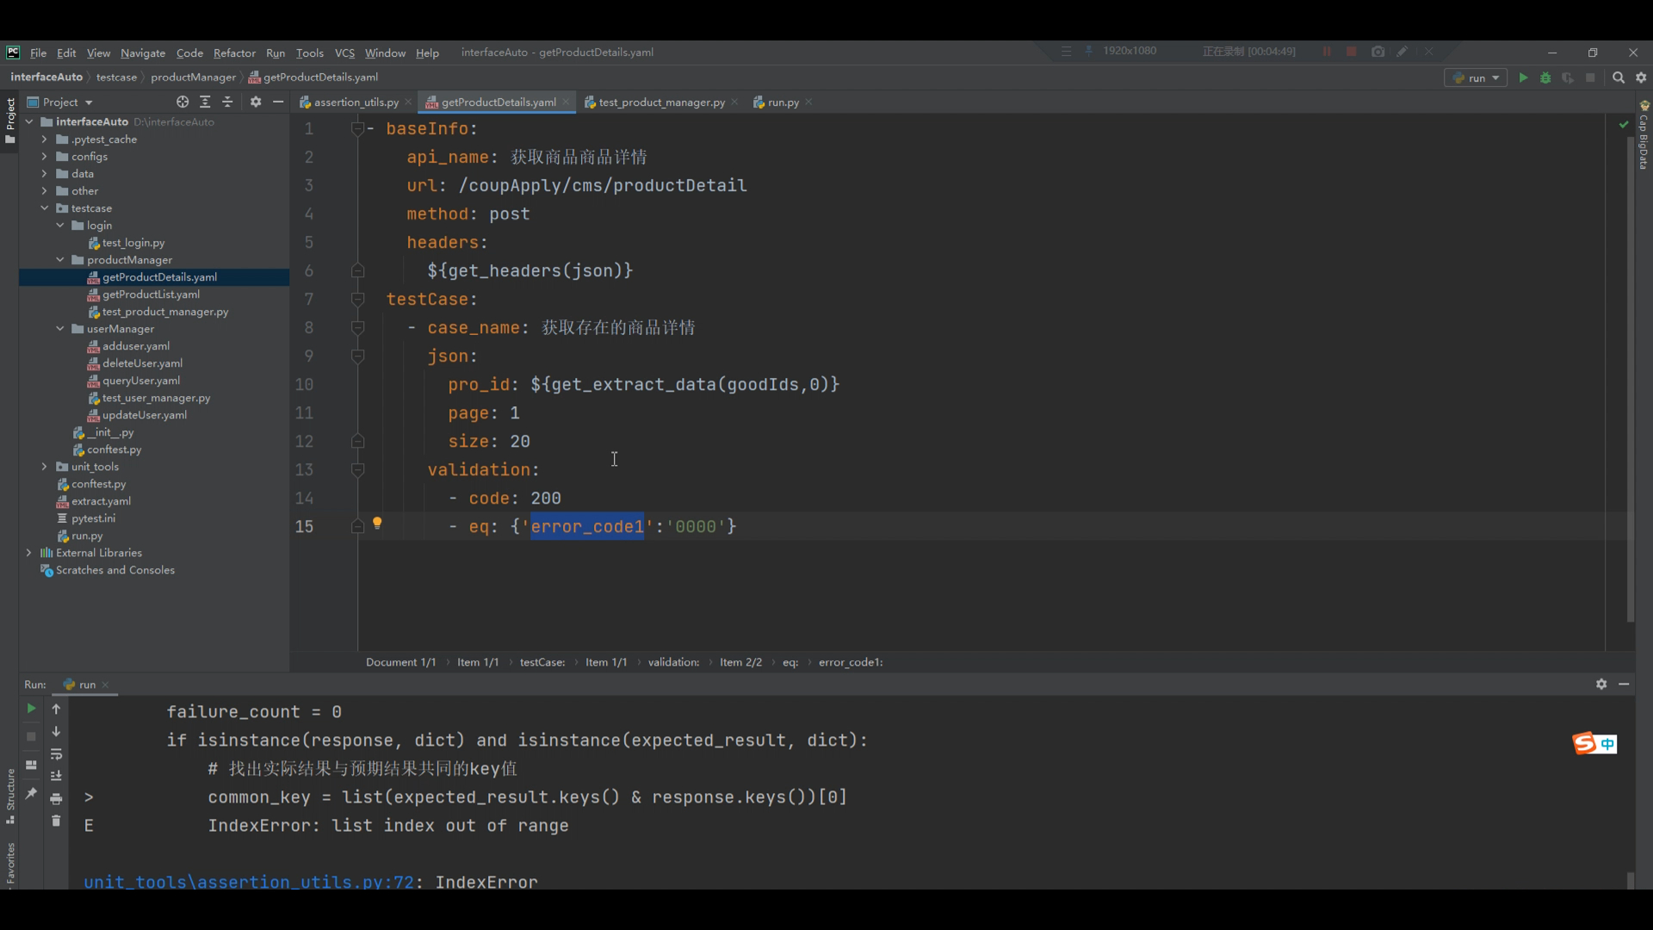Toggle soft-wrap in the Run console
This screenshot has width=1653, height=930.
[56, 754]
